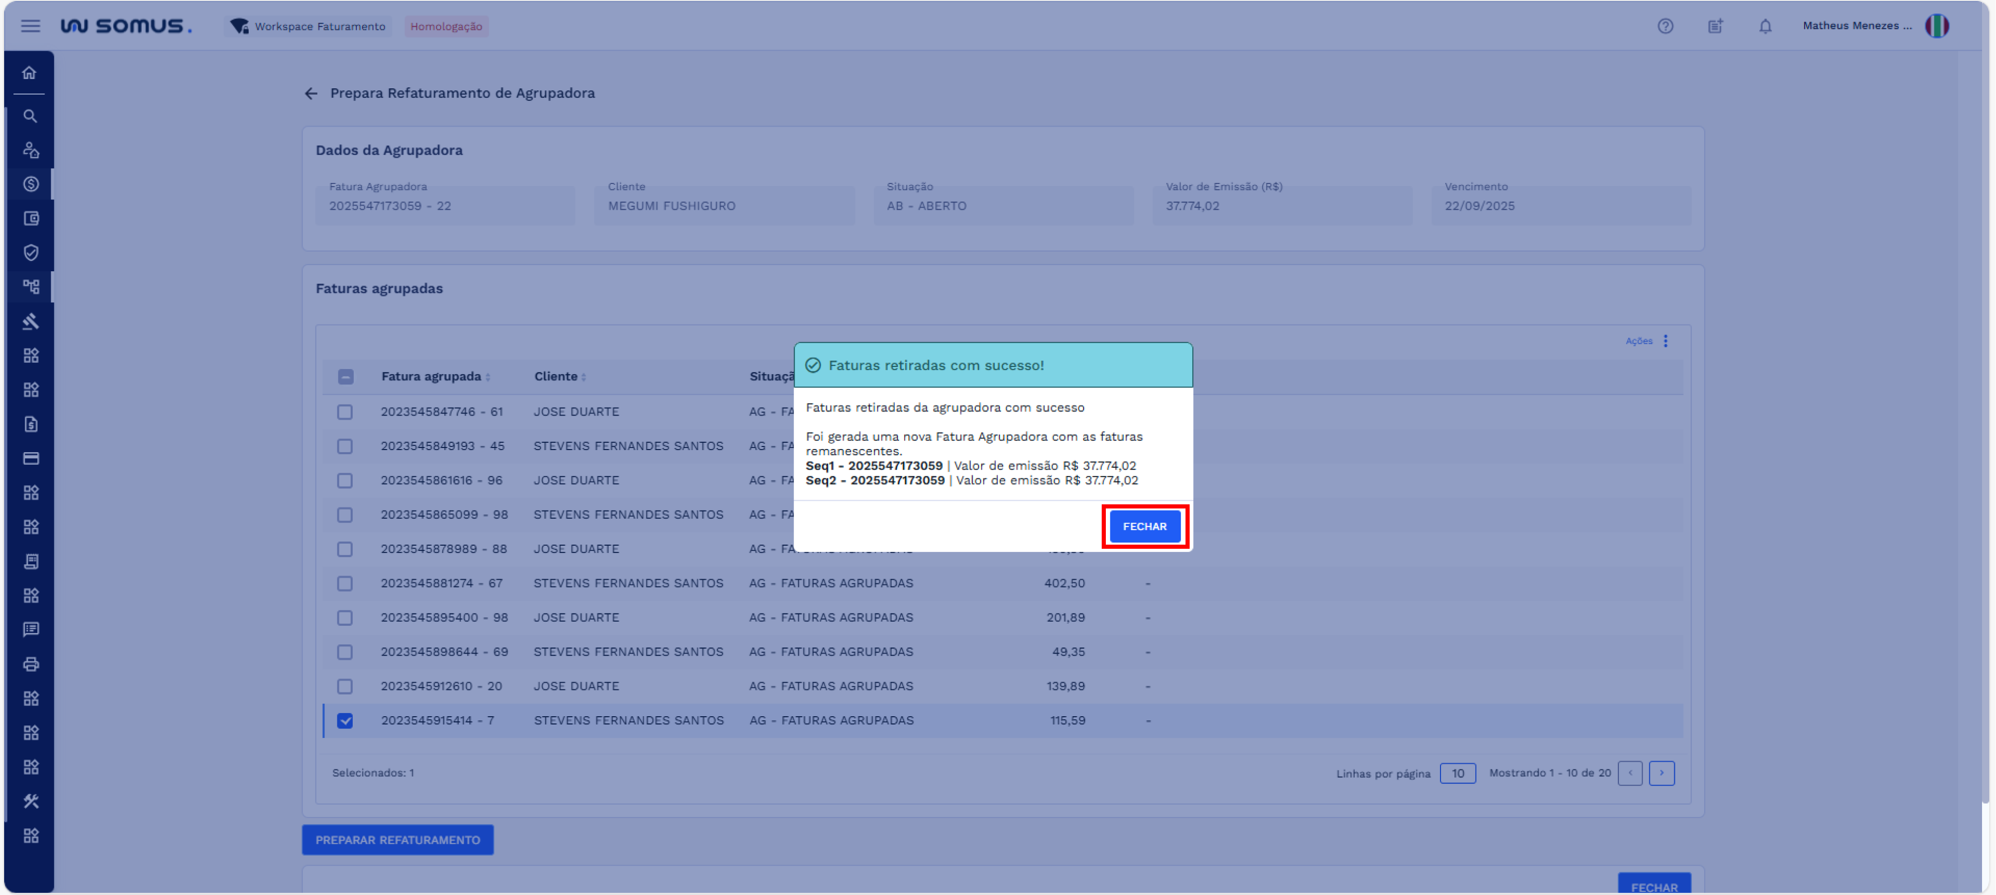1996x895 pixels.
Task: Open the search icon in sidebar
Action: pos(30,116)
